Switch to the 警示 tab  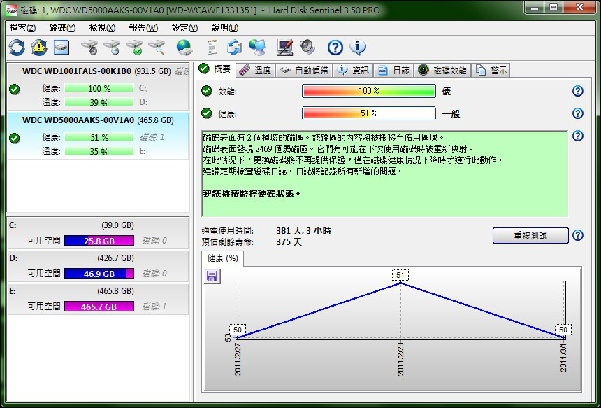pyautogui.click(x=491, y=70)
